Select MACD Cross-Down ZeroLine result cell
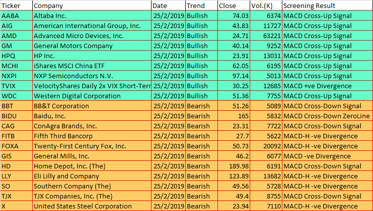This screenshot has height=211, width=373. (x=328, y=116)
